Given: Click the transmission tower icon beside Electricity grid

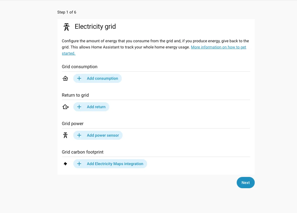Looking at the screenshot, I should (66, 27).
